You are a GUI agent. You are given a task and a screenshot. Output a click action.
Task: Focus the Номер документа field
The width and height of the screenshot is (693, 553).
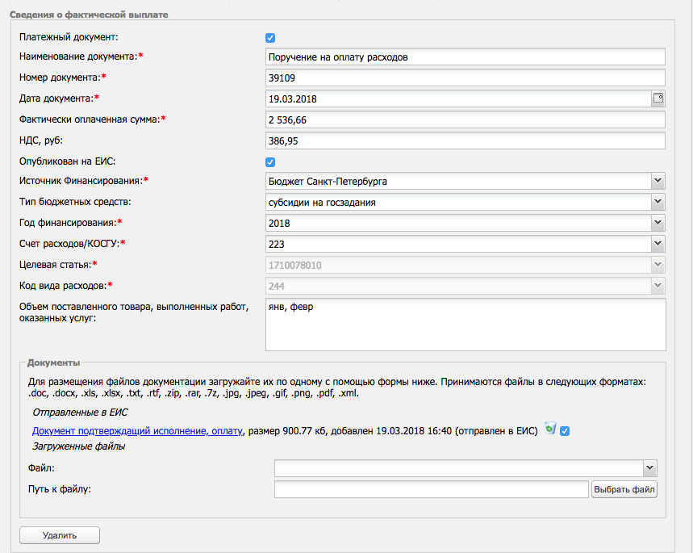point(465,78)
